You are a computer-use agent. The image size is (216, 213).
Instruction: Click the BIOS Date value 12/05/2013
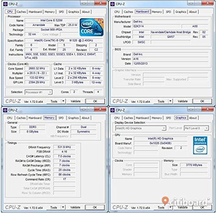click(x=170, y=64)
